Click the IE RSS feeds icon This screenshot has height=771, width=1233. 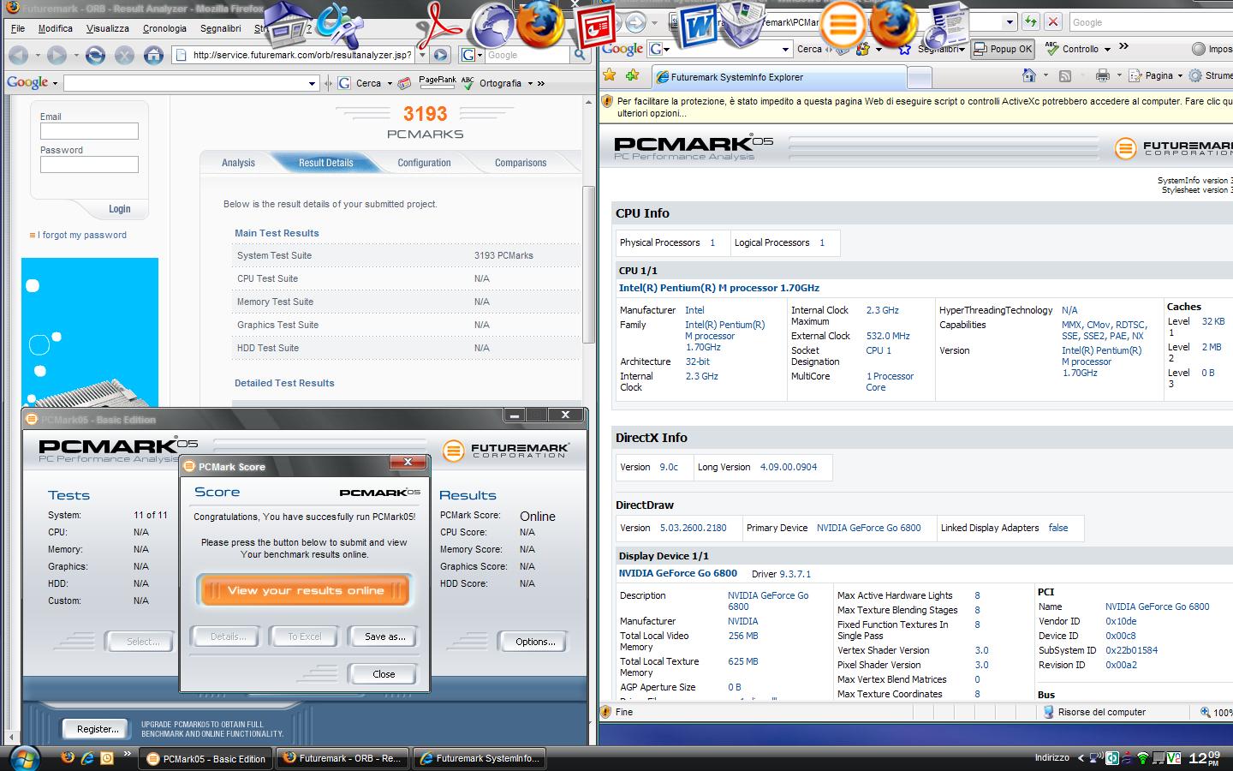tap(1065, 75)
